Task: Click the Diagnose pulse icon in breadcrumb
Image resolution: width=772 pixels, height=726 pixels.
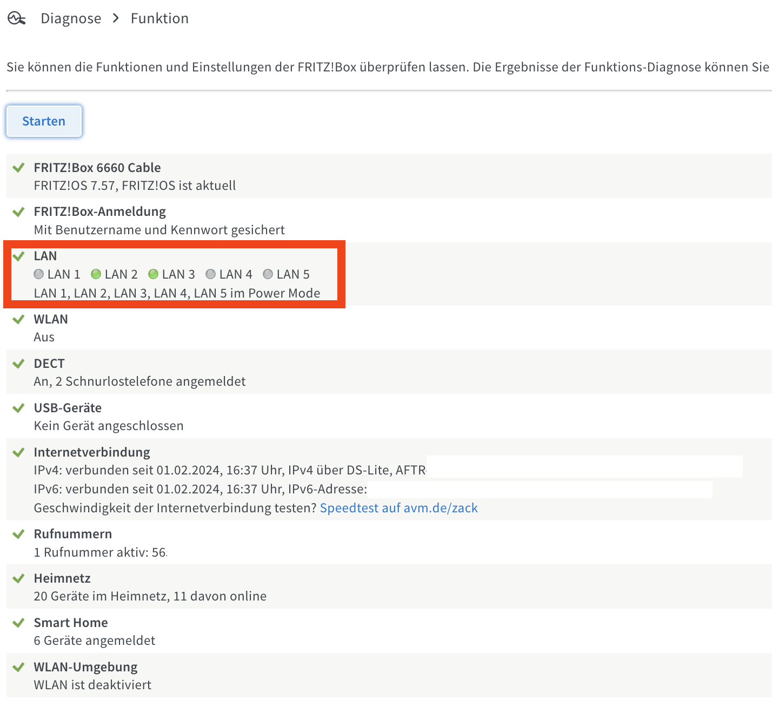Action: [17, 19]
